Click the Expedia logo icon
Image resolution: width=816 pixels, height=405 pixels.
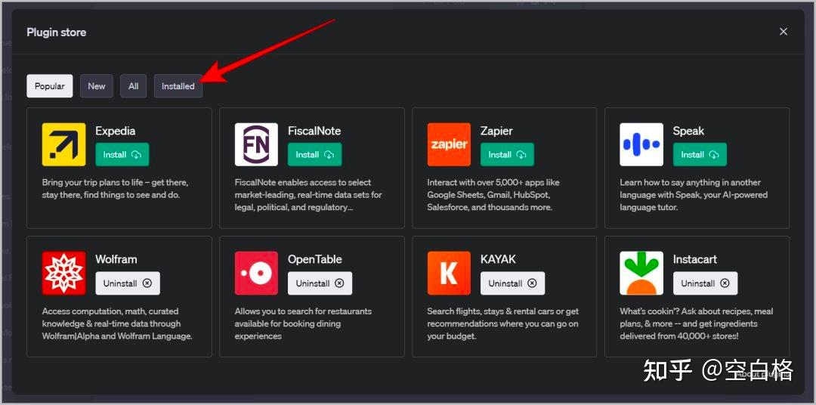tap(64, 144)
